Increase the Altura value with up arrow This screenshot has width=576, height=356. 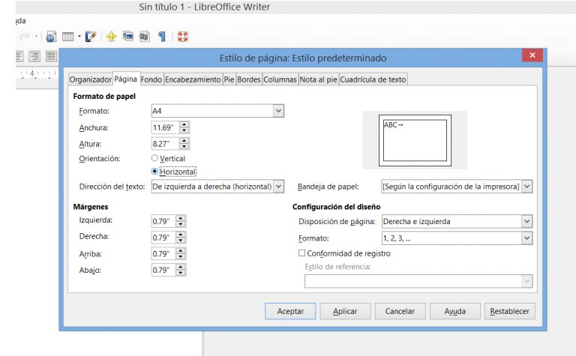pyautogui.click(x=184, y=141)
